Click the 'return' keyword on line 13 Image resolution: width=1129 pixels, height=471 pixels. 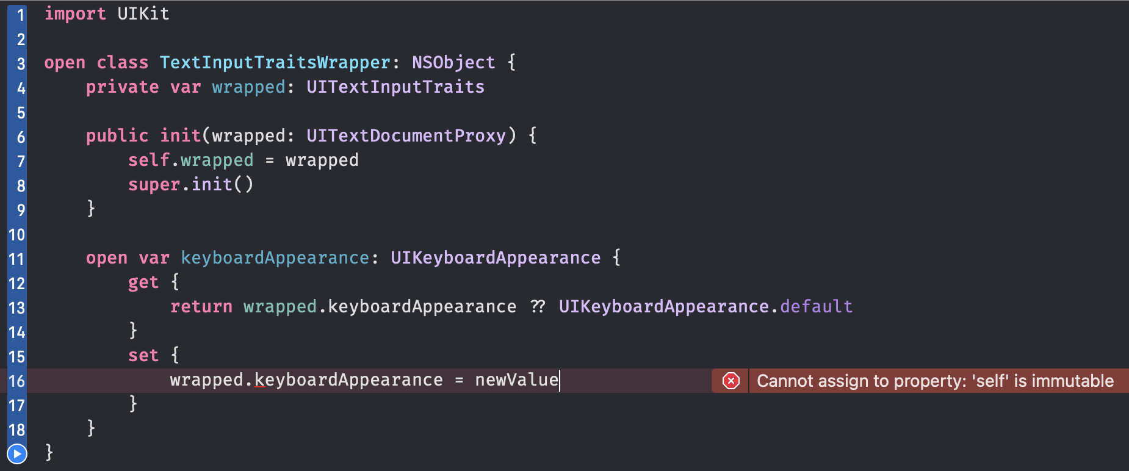201,306
